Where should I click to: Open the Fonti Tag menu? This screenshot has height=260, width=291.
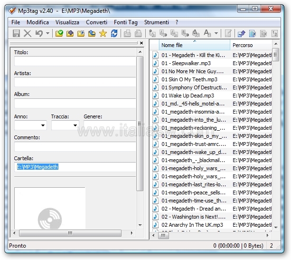coord(126,22)
